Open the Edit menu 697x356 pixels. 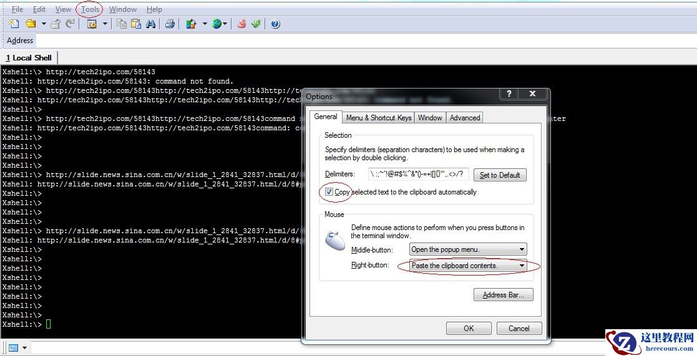point(39,9)
